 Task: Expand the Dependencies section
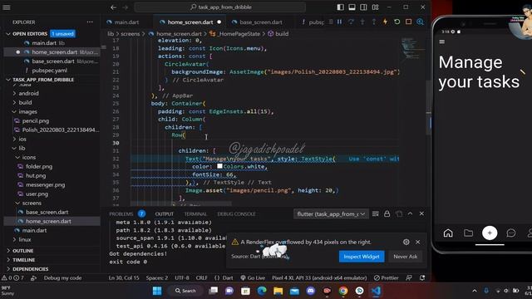click(30, 269)
